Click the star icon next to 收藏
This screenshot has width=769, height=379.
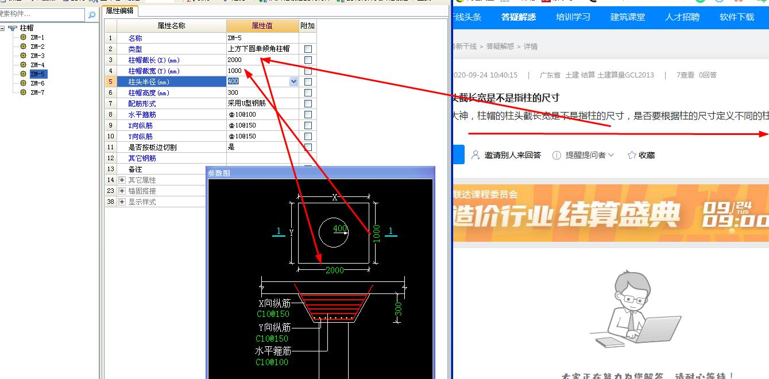[x=632, y=155]
